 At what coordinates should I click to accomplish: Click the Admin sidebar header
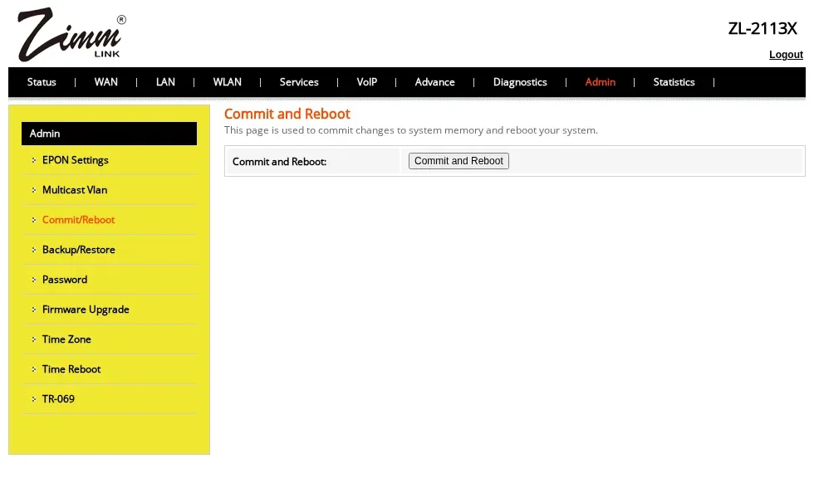[109, 134]
